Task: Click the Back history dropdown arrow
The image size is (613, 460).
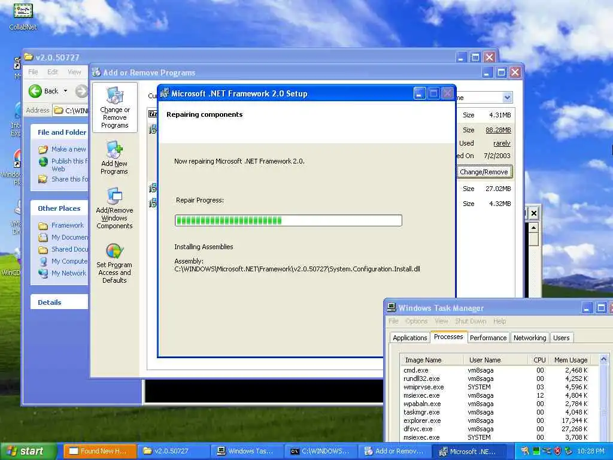Action: tap(65, 91)
